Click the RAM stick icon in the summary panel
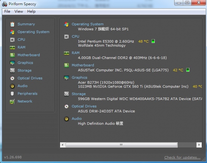The image size is (207, 163). coord(66,53)
